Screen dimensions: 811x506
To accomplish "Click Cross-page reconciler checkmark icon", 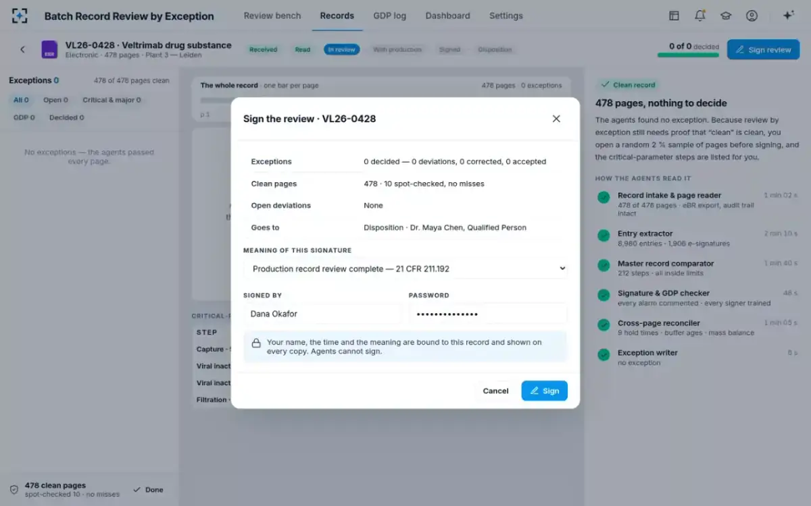I will click(604, 325).
